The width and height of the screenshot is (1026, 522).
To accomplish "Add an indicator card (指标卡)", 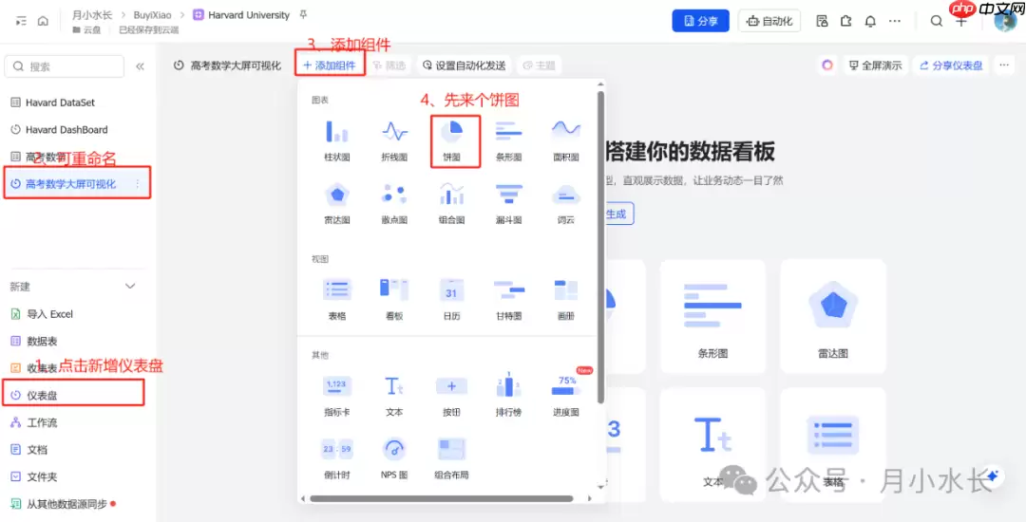I will click(337, 395).
